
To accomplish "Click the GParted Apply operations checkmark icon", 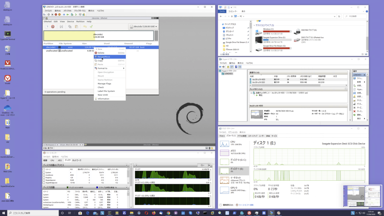I will point(91,27).
